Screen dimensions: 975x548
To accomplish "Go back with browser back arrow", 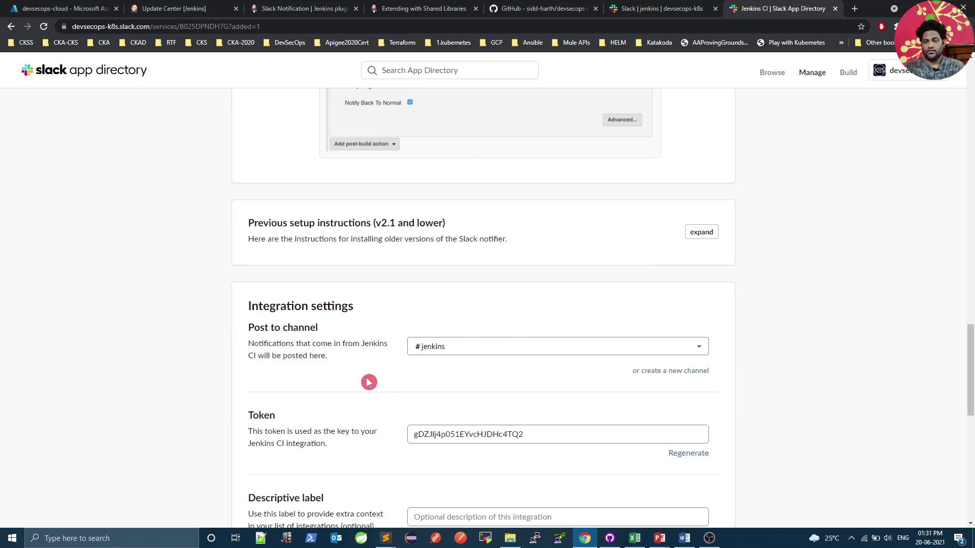I will pyautogui.click(x=11, y=26).
